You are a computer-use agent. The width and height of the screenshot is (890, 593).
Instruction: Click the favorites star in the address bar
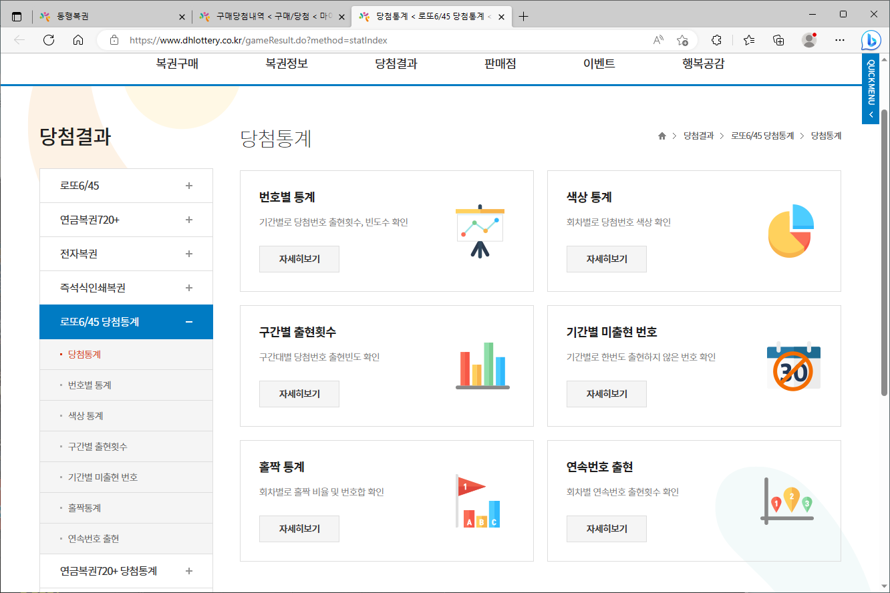click(x=682, y=40)
